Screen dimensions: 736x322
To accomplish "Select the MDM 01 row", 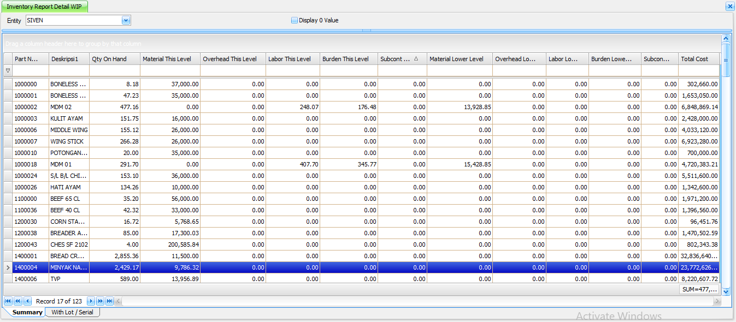I will click(x=362, y=164).
